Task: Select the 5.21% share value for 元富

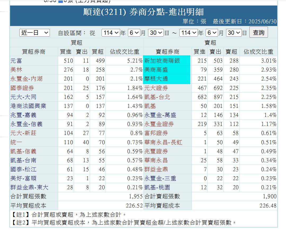Action: point(135,61)
